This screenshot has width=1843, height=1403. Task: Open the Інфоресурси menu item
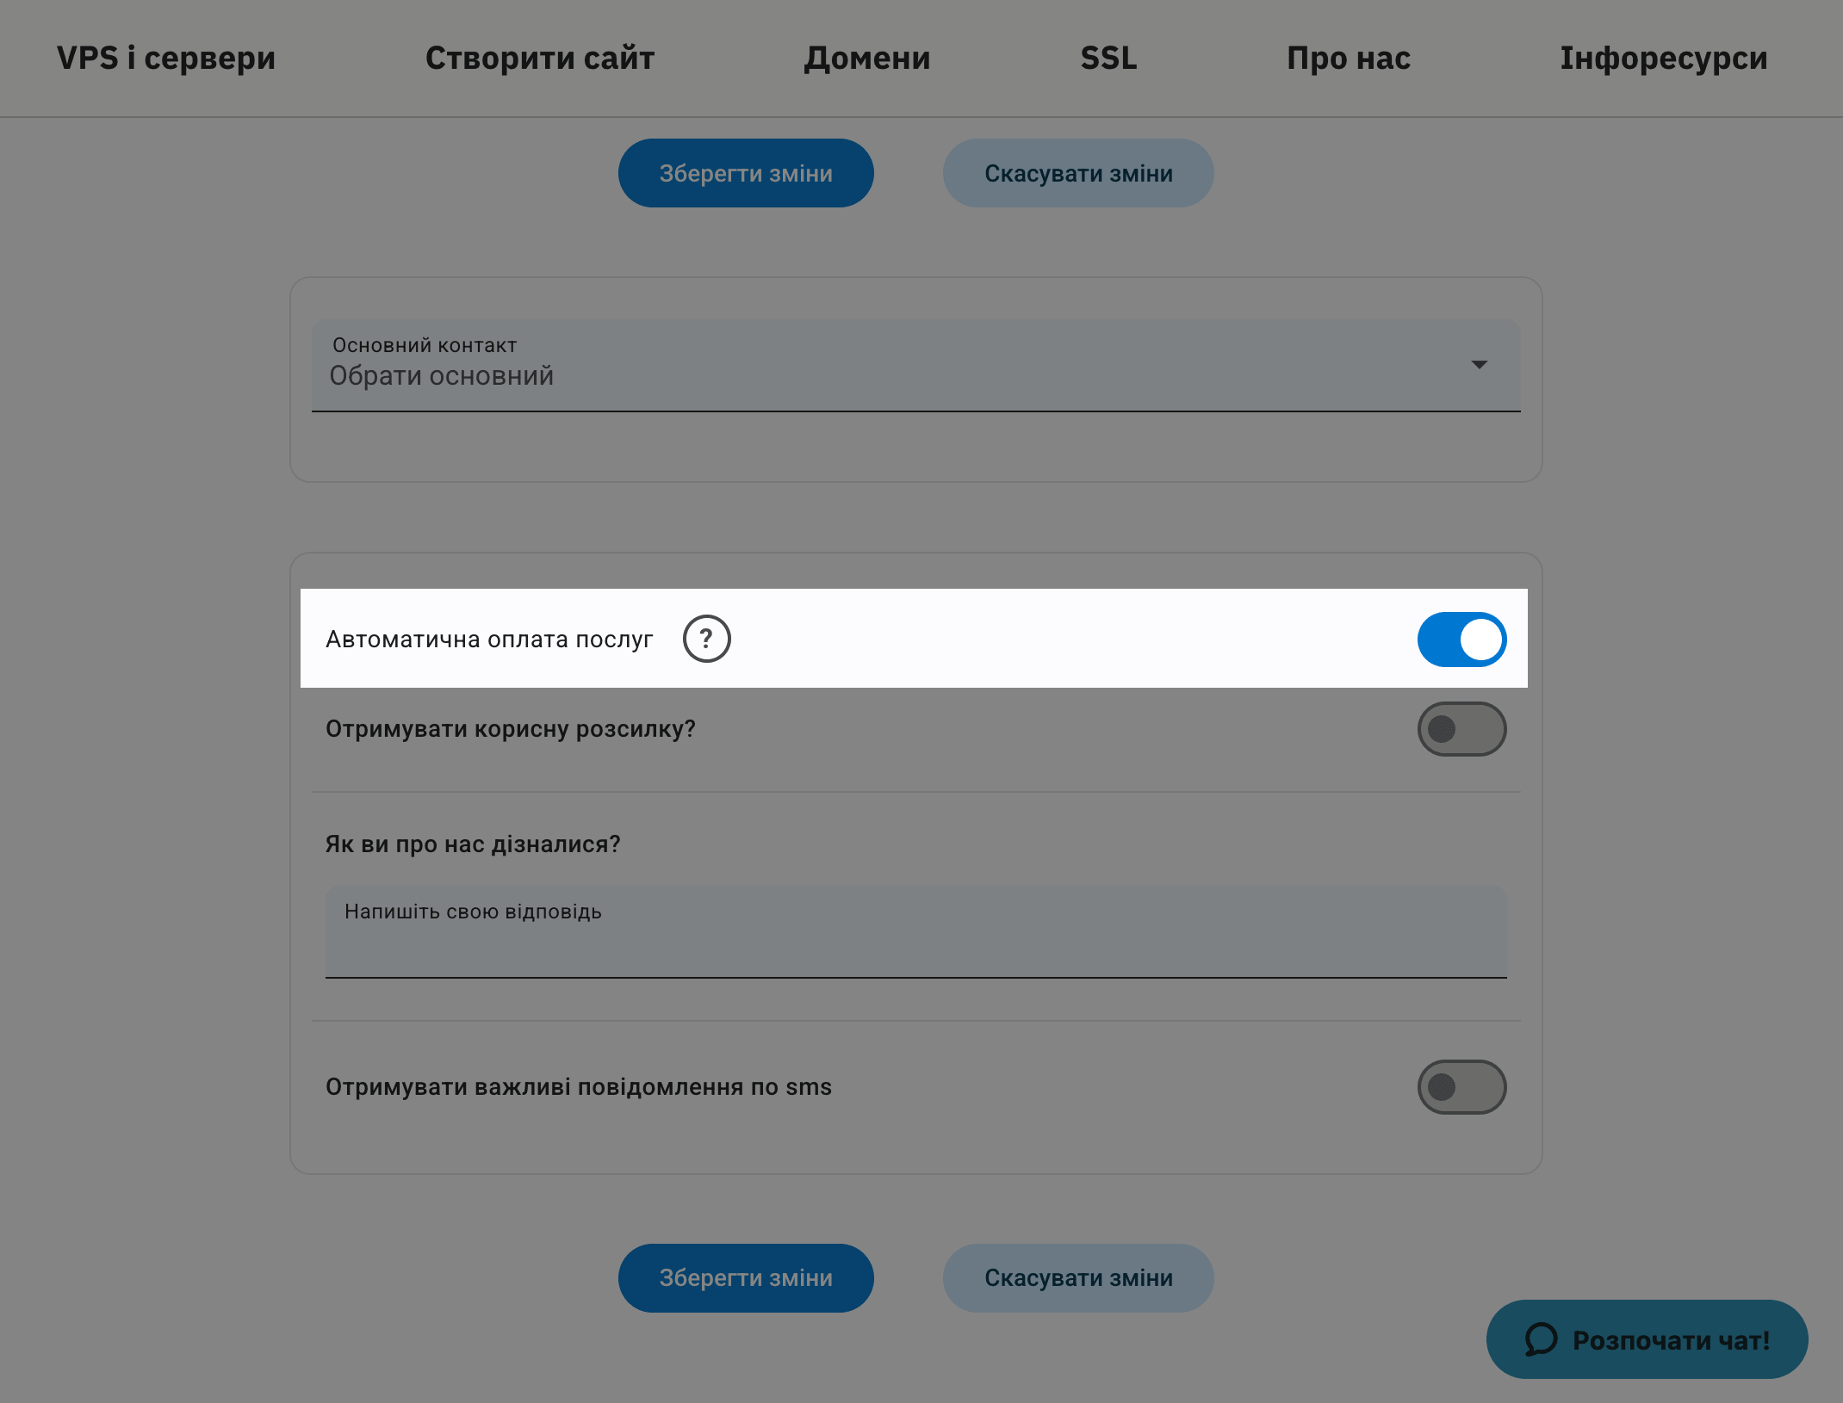1664,58
